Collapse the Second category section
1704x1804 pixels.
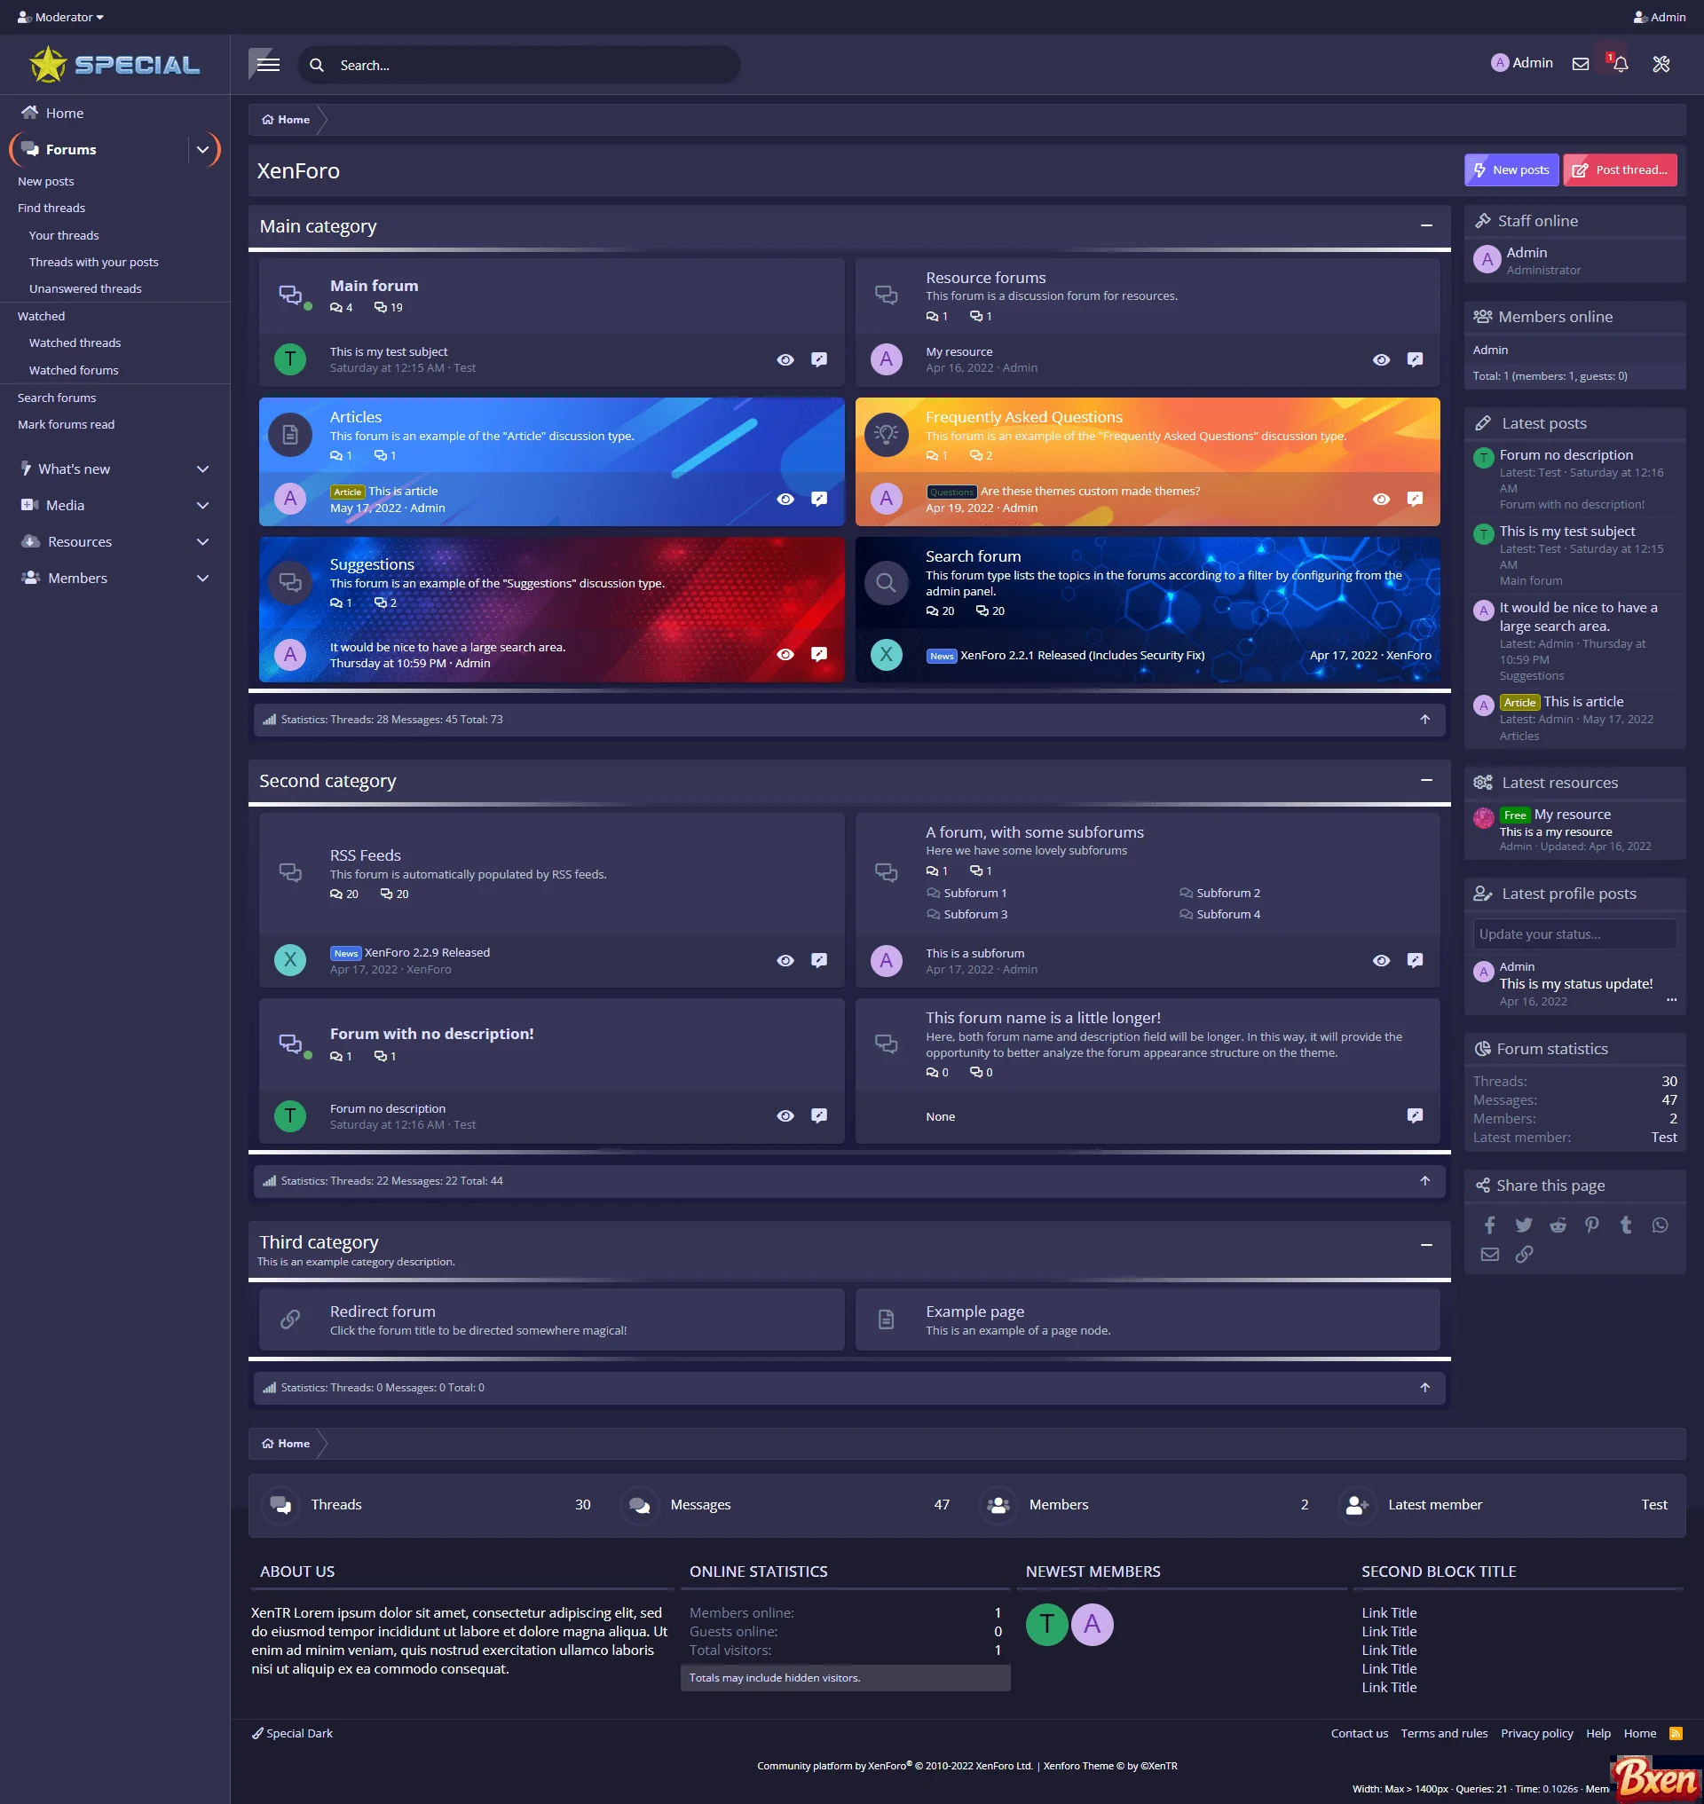(x=1425, y=780)
